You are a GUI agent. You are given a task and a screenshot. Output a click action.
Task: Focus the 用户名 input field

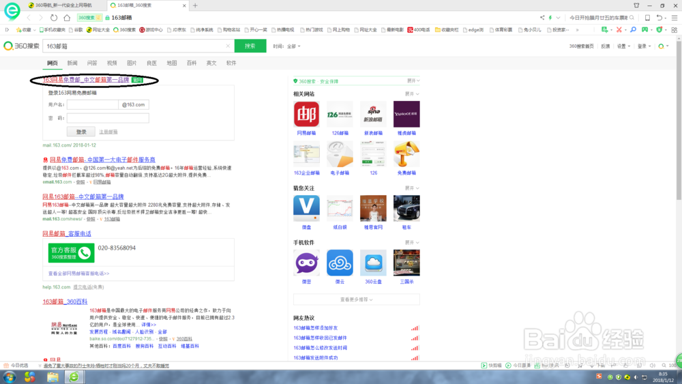93,104
